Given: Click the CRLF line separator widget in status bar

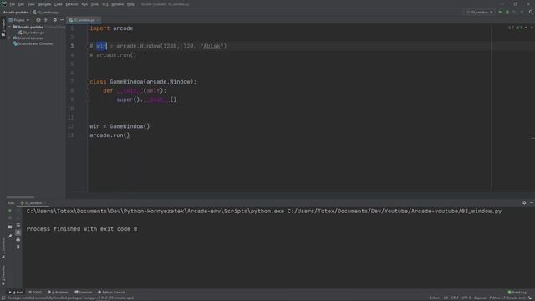Looking at the screenshot, I should point(455,298).
